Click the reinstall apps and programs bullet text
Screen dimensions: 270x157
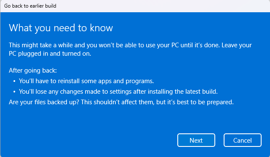tap(86, 81)
